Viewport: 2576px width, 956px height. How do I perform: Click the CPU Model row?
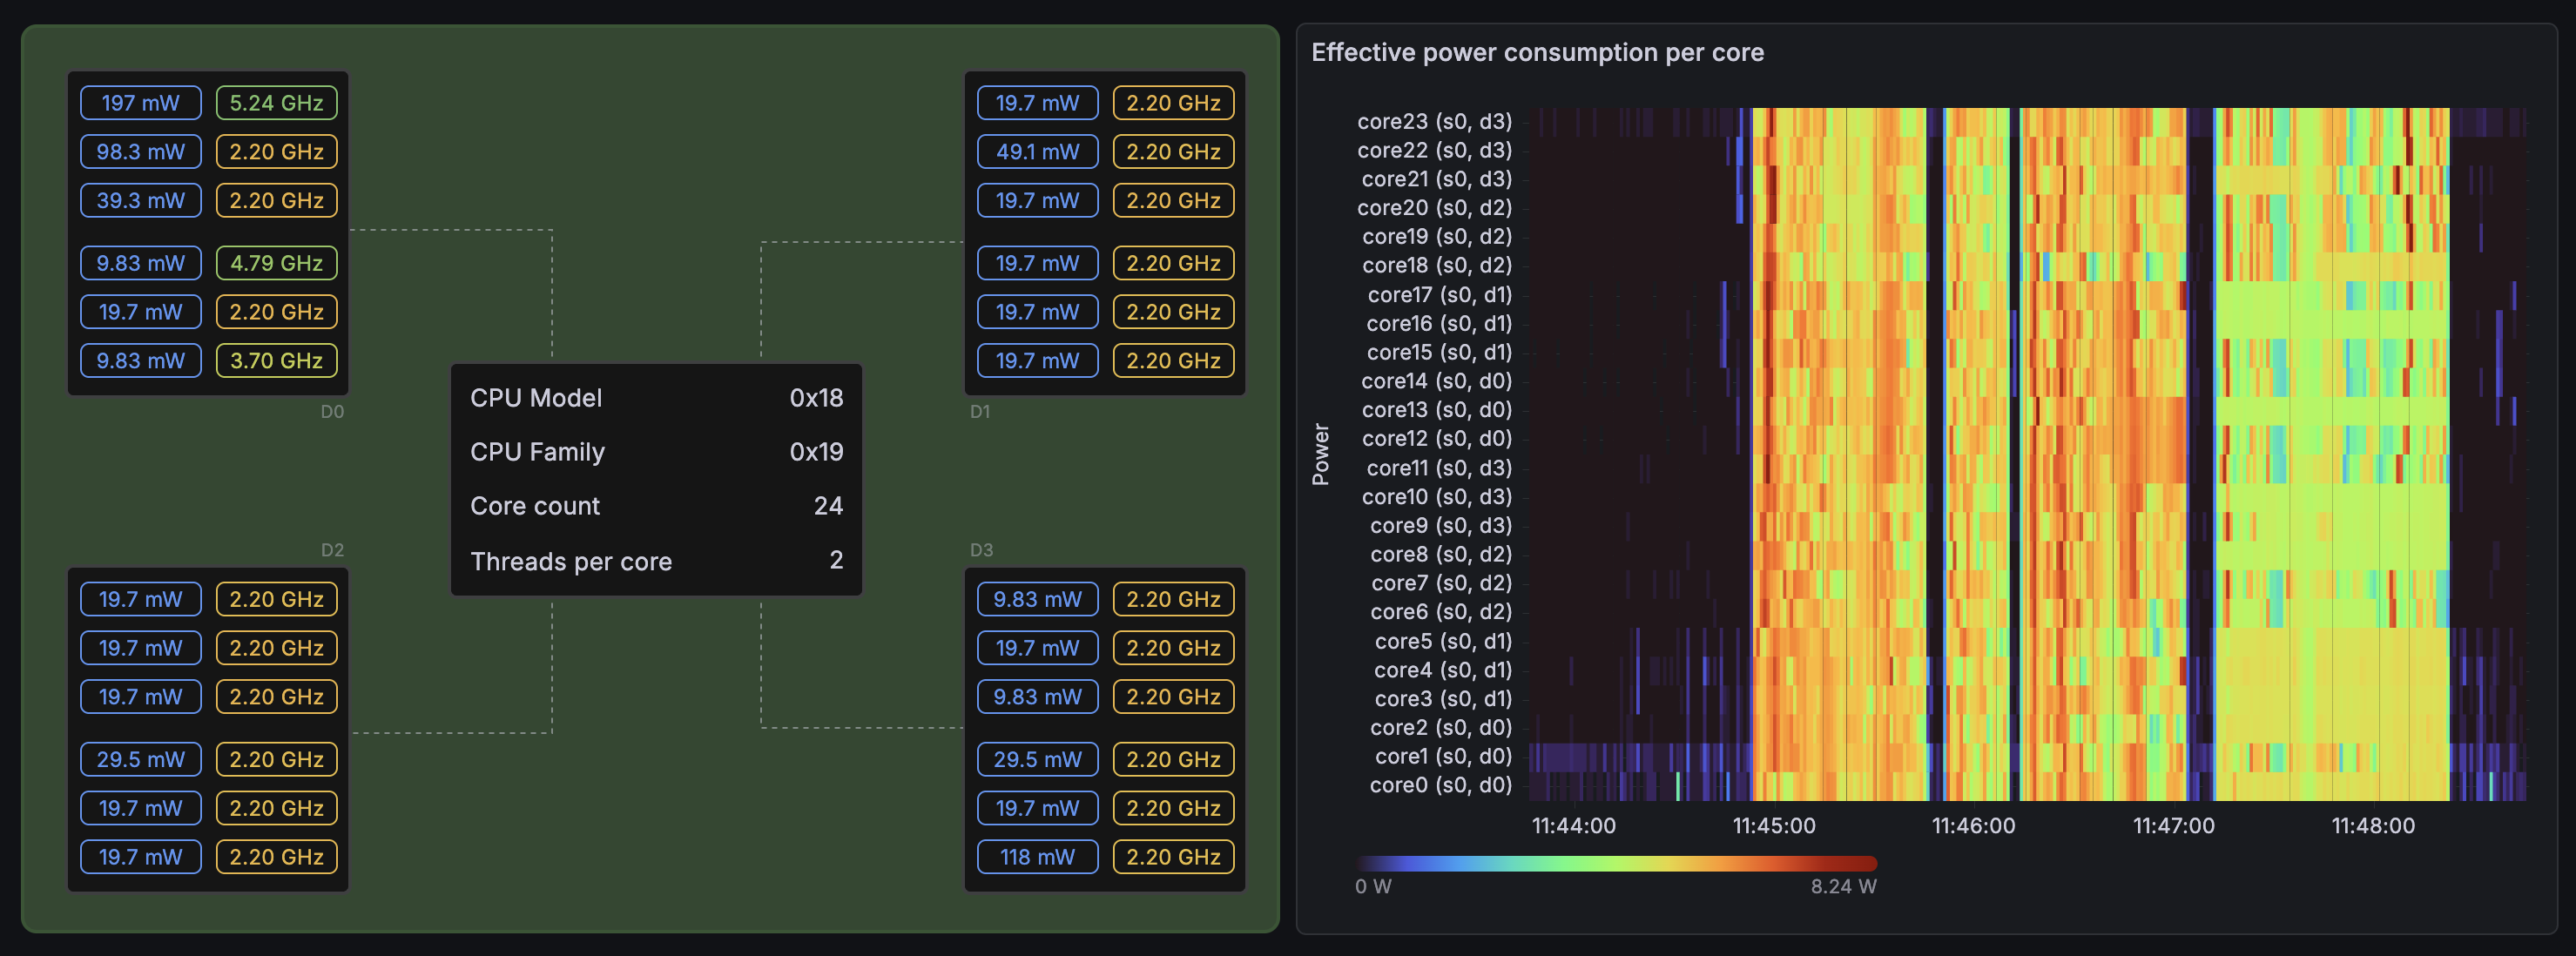pos(656,398)
